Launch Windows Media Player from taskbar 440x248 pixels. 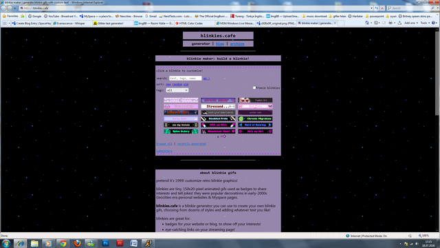[x=49, y=243]
